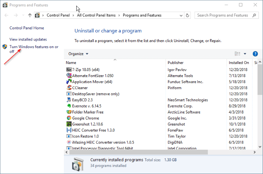Screen dimensions: 263x174
Task: Click the search magnifier icon
Action: coord(254,15)
